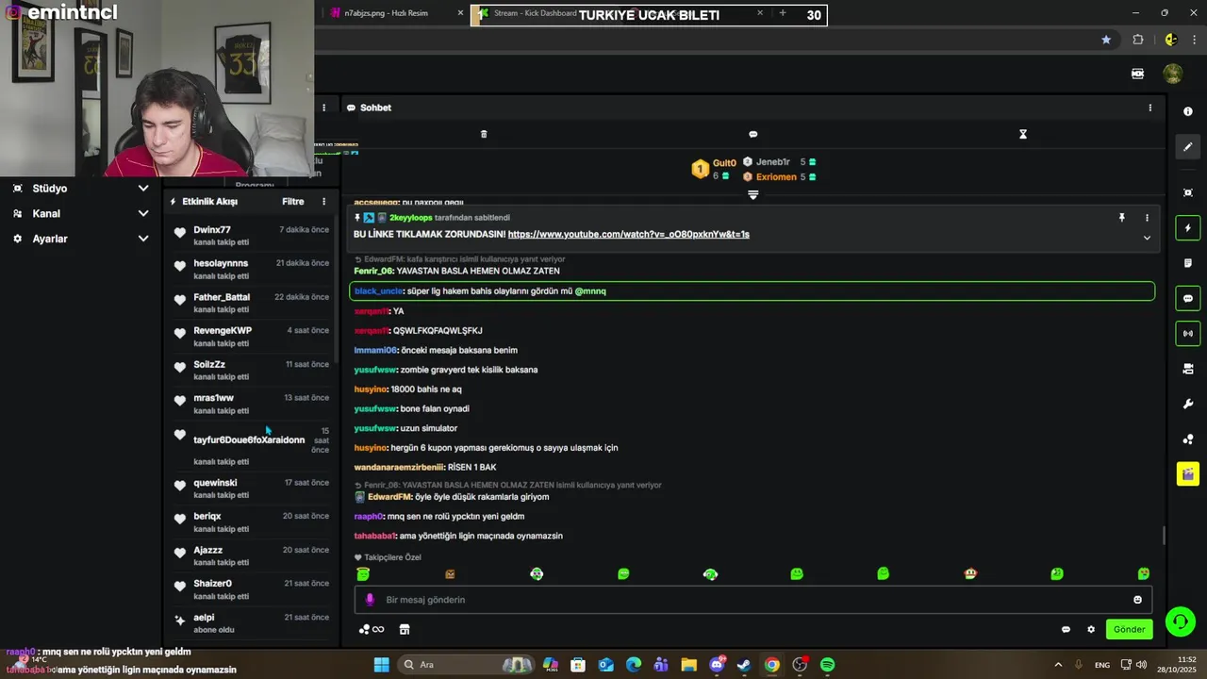The image size is (1207, 679).
Task: Show hidden system tray icons chevron
Action: [1057, 665]
